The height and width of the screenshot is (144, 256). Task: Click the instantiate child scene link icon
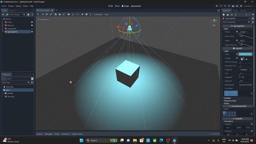(7, 14)
